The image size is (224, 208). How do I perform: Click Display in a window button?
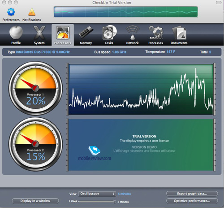[x=35, y=201]
